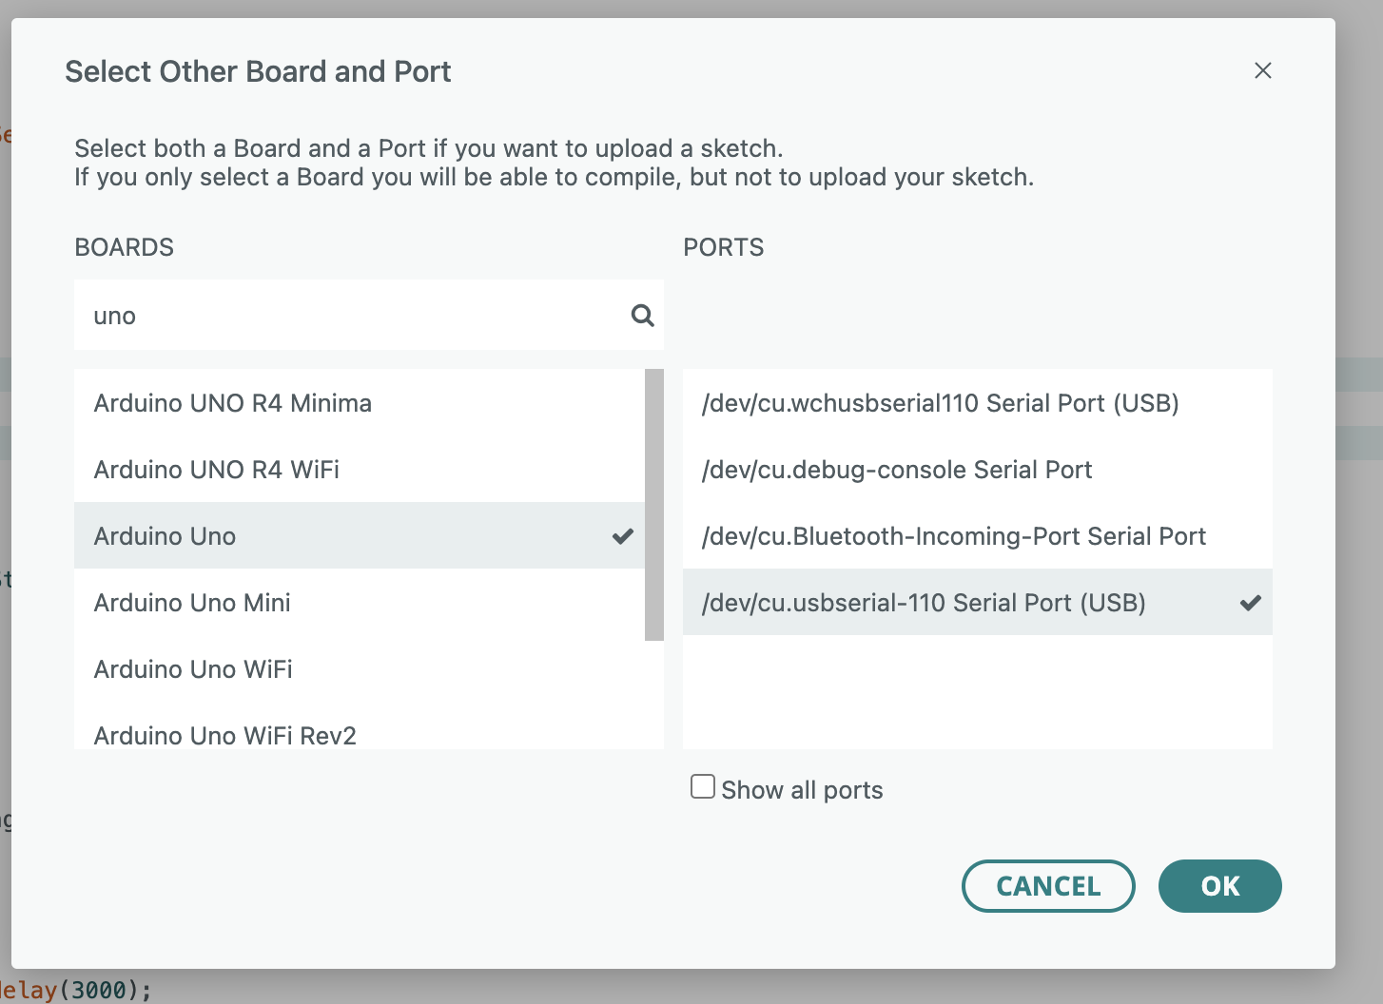This screenshot has width=1383, height=1004.
Task: Click the CANCEL button
Action: click(1048, 886)
